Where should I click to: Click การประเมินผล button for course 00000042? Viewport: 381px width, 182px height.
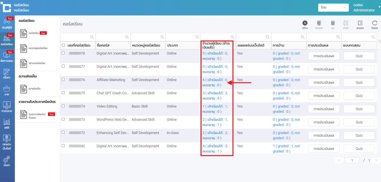324,149
